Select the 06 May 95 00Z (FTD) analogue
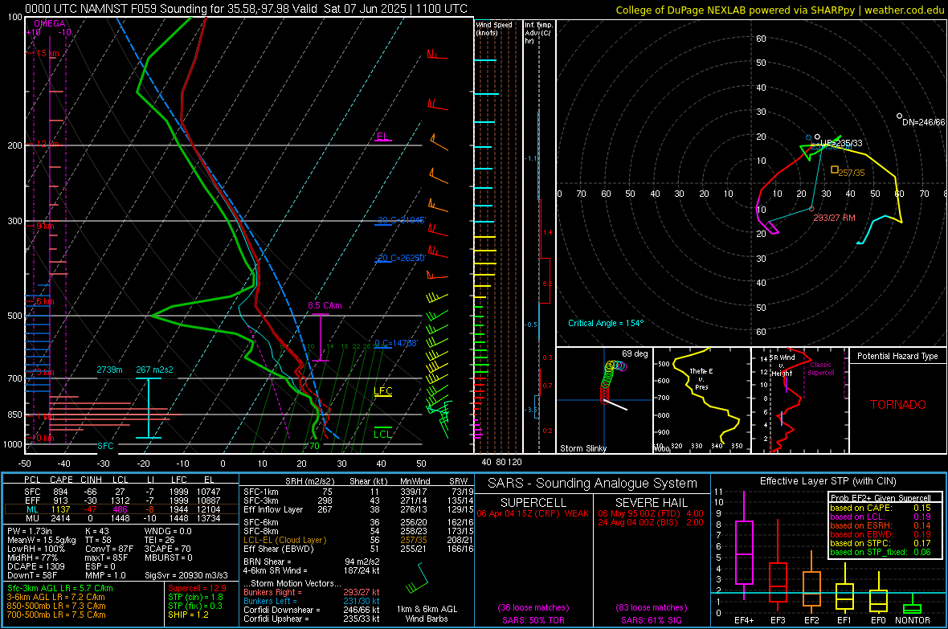Screen dimensions: 948x629 [x=651, y=513]
